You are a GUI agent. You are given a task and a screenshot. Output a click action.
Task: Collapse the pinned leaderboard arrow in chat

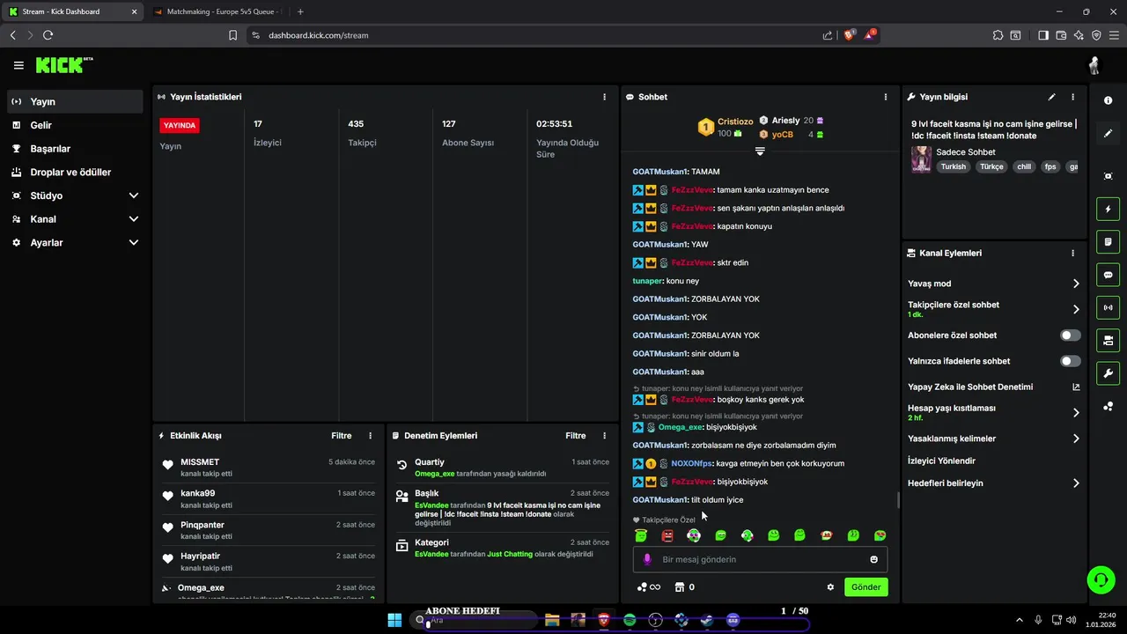coord(760,151)
